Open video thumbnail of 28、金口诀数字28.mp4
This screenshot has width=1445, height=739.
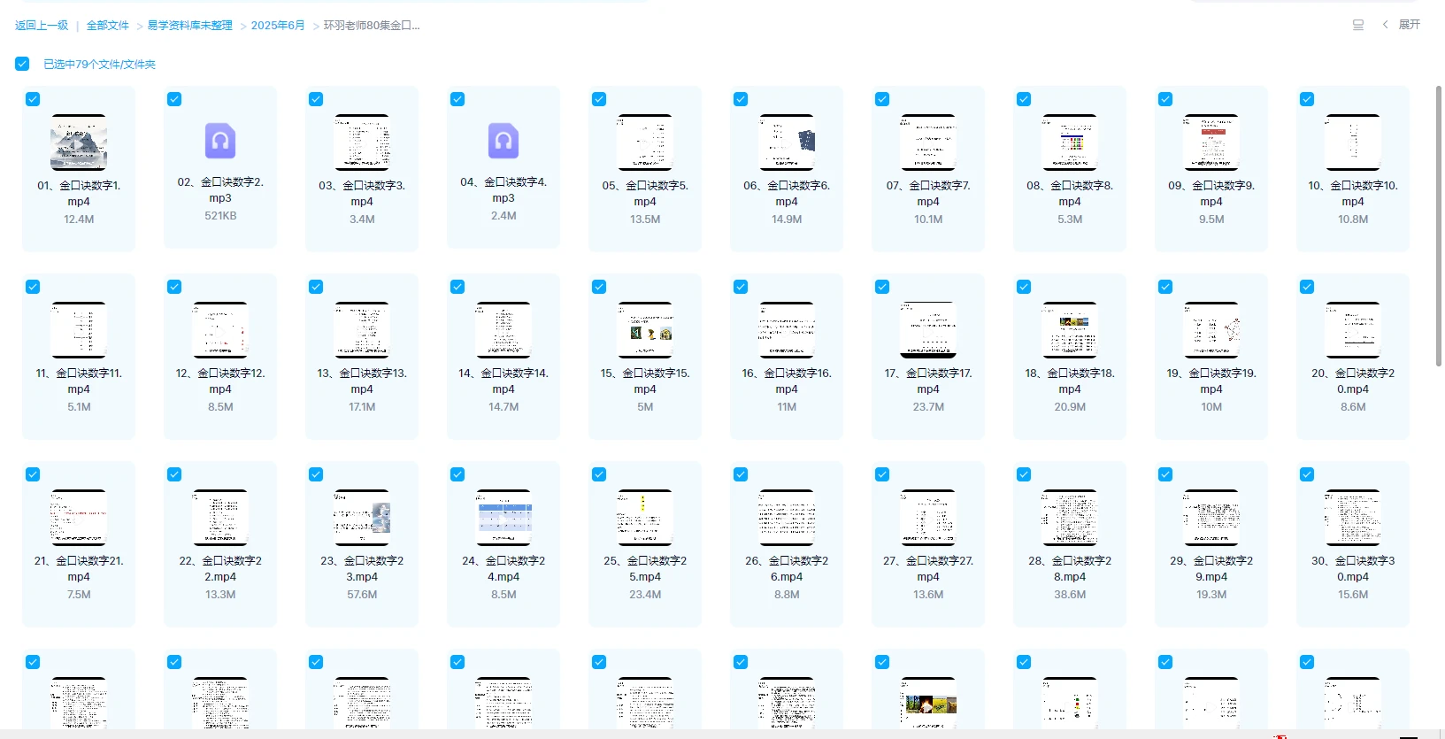point(1070,518)
